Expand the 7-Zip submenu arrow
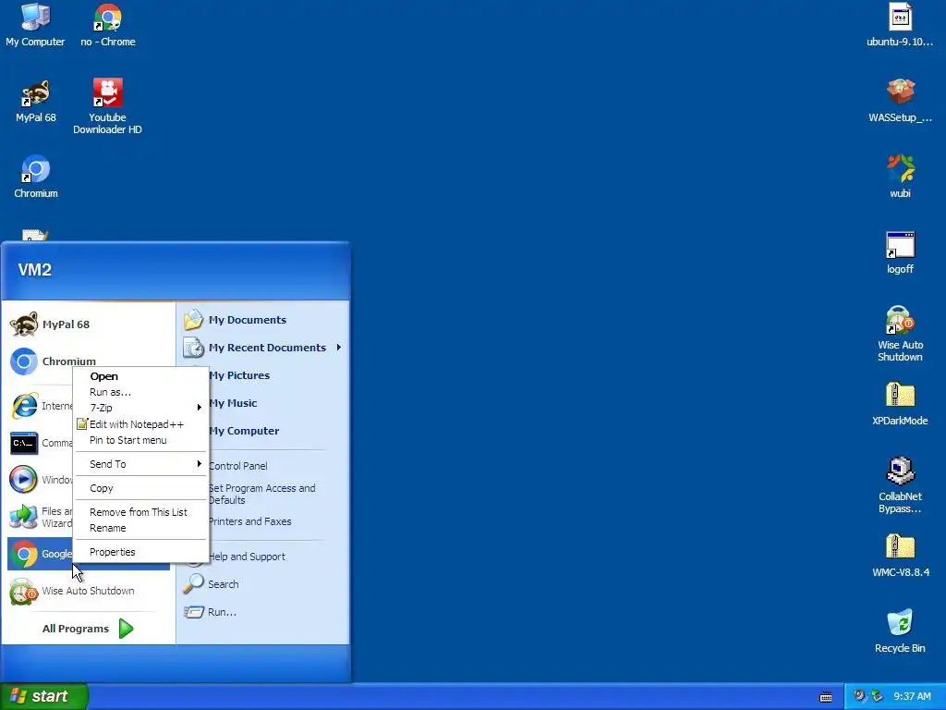The image size is (946, 710). click(200, 408)
